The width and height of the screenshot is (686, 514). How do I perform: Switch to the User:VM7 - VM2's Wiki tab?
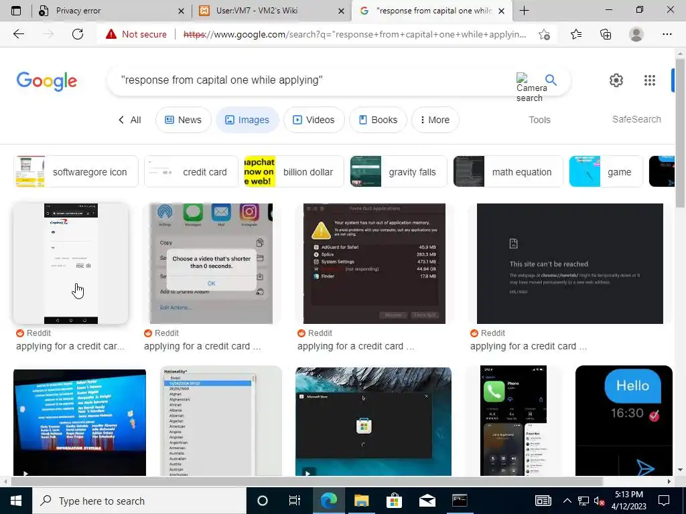[271, 11]
